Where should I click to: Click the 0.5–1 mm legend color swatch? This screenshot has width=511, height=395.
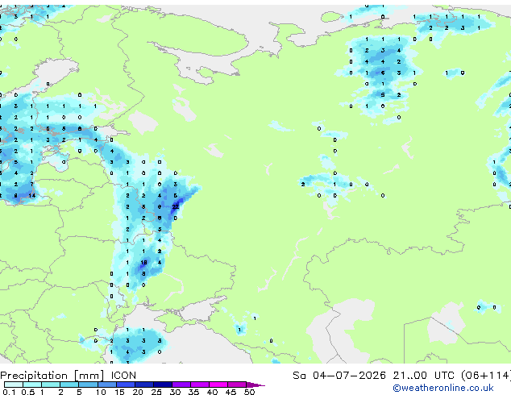click(x=32, y=385)
